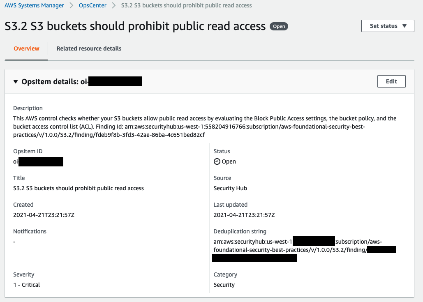Click the Security Hub source label
The height and width of the screenshot is (302, 423).
230,188
